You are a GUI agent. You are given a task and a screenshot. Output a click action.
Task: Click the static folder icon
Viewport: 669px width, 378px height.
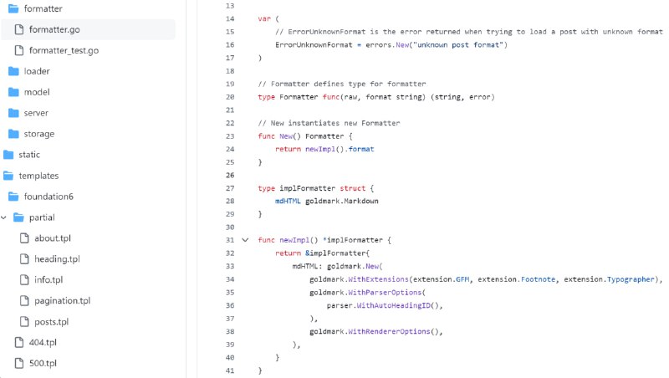point(8,155)
